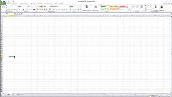Click Increase Indent icon
The height and width of the screenshot is (97, 172).
click(x=47, y=9)
